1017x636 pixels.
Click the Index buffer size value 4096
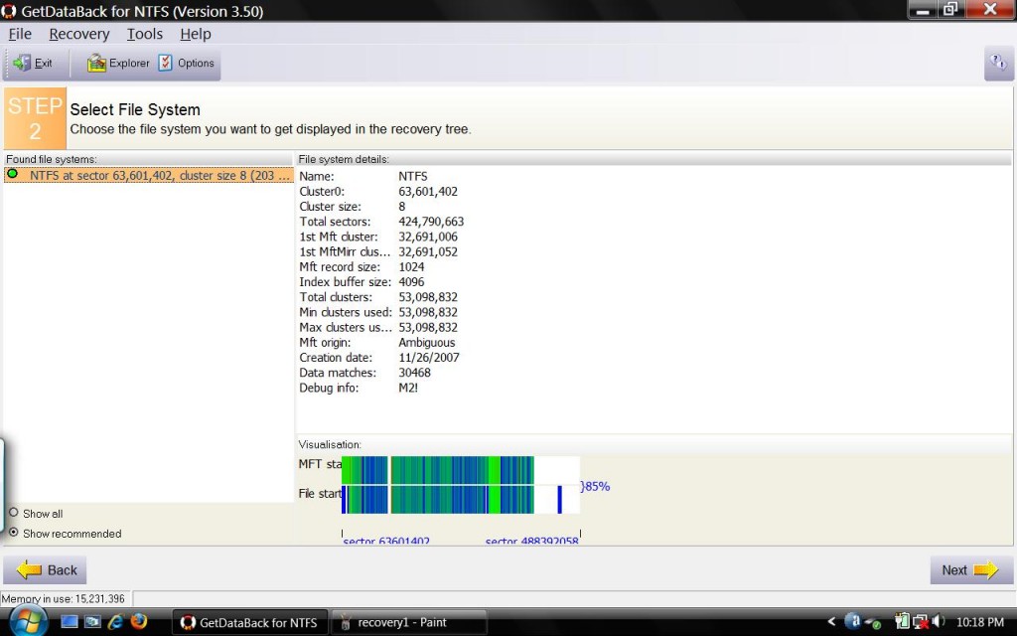click(x=411, y=281)
